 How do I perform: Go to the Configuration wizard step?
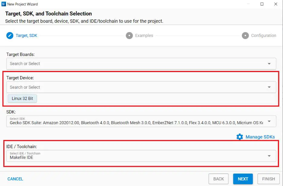pyautogui.click(x=263, y=35)
